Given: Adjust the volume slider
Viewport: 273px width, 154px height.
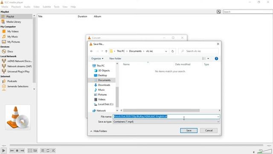Looking at the screenshot, I should pyautogui.click(x=264, y=151).
